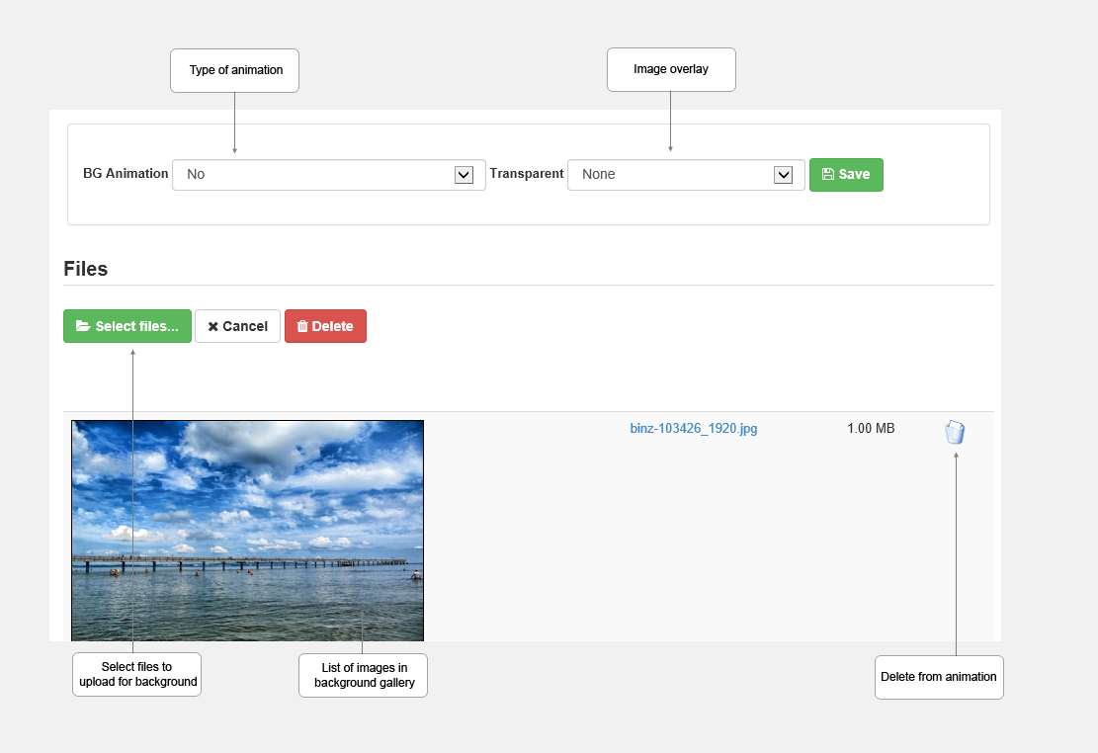Open the BG Animation dropdown

point(329,175)
